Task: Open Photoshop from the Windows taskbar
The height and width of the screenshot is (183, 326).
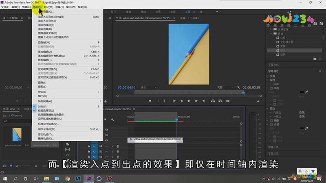Action: (78, 179)
